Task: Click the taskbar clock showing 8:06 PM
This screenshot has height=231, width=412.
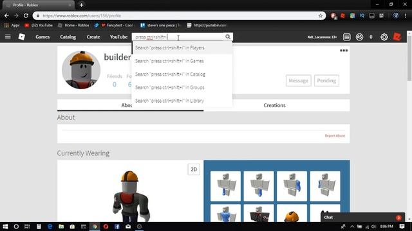Action: tap(386, 227)
